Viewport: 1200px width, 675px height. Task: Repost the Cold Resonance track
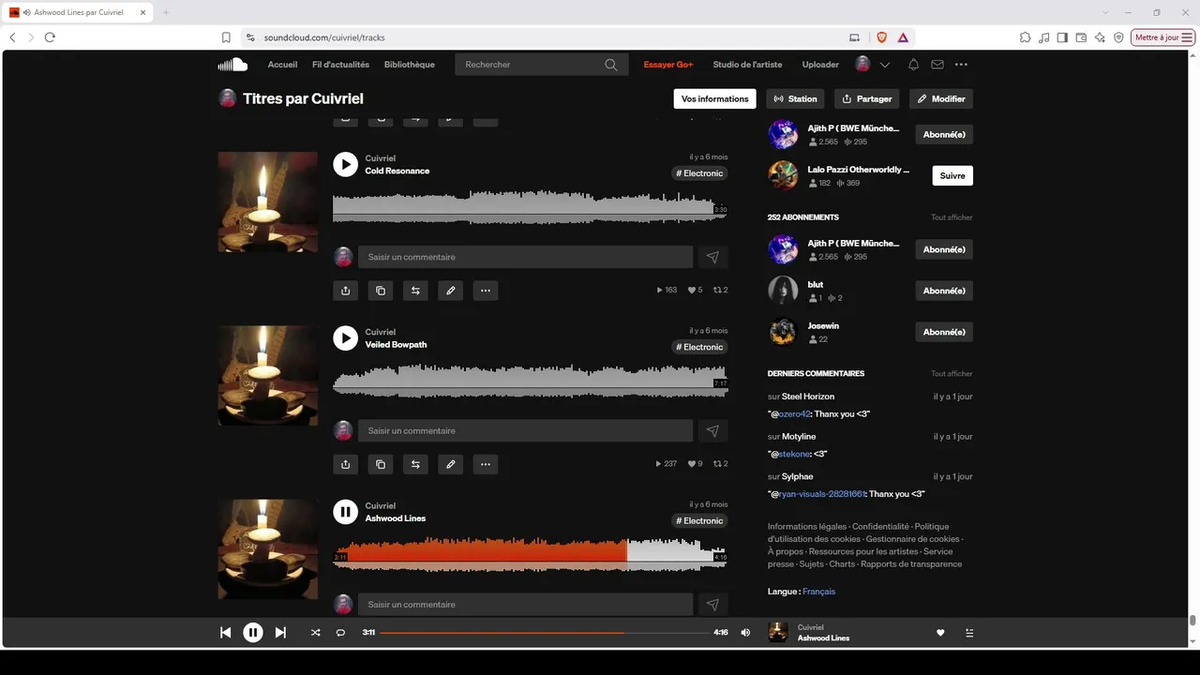415,291
